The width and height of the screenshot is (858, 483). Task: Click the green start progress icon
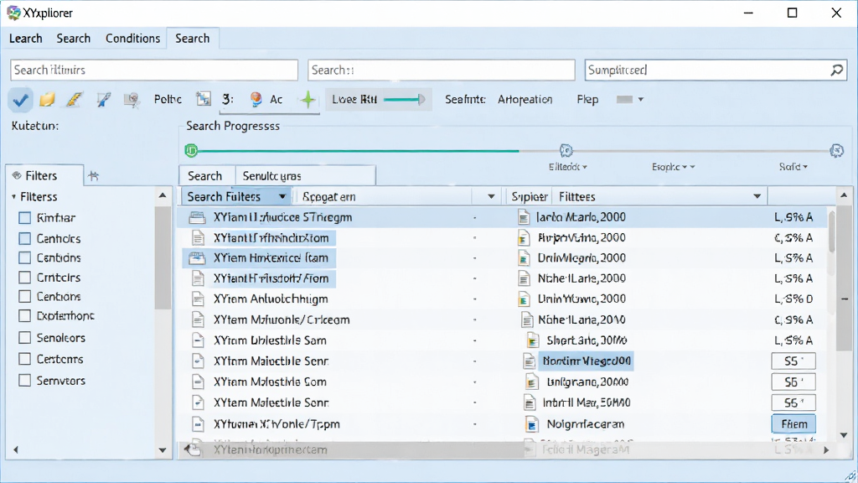point(191,150)
